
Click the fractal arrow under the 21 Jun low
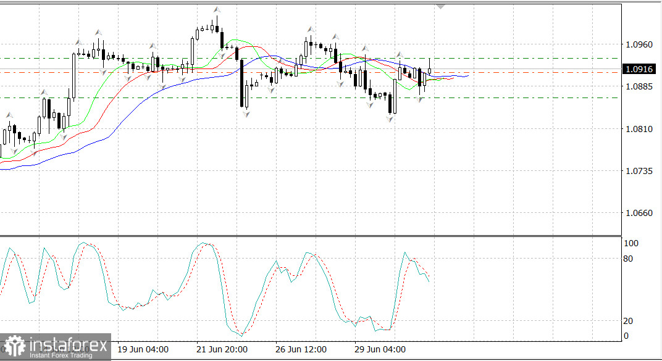click(x=246, y=115)
